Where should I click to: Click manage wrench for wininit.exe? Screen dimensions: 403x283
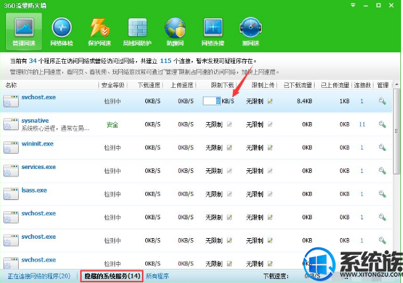click(382, 148)
